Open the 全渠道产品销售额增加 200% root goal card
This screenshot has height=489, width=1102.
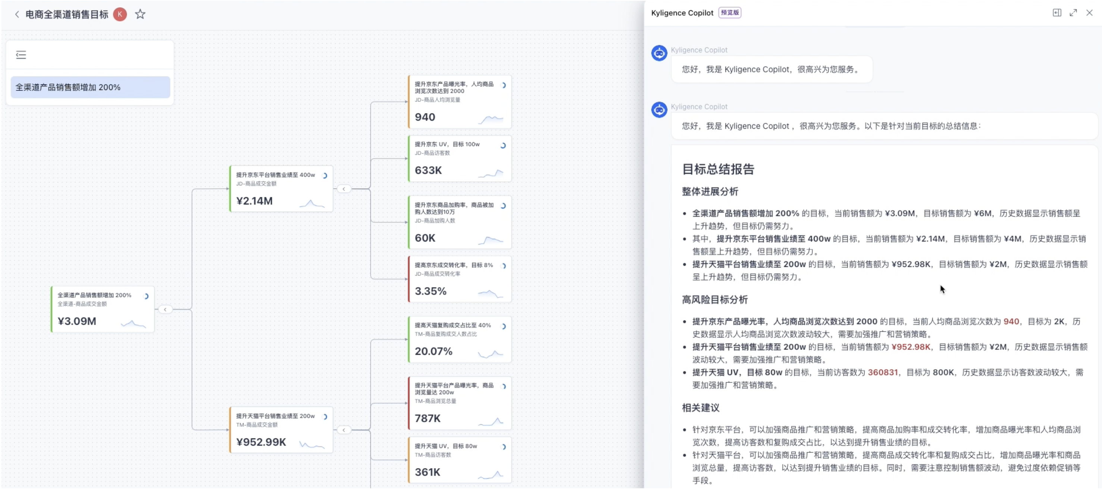click(102, 309)
